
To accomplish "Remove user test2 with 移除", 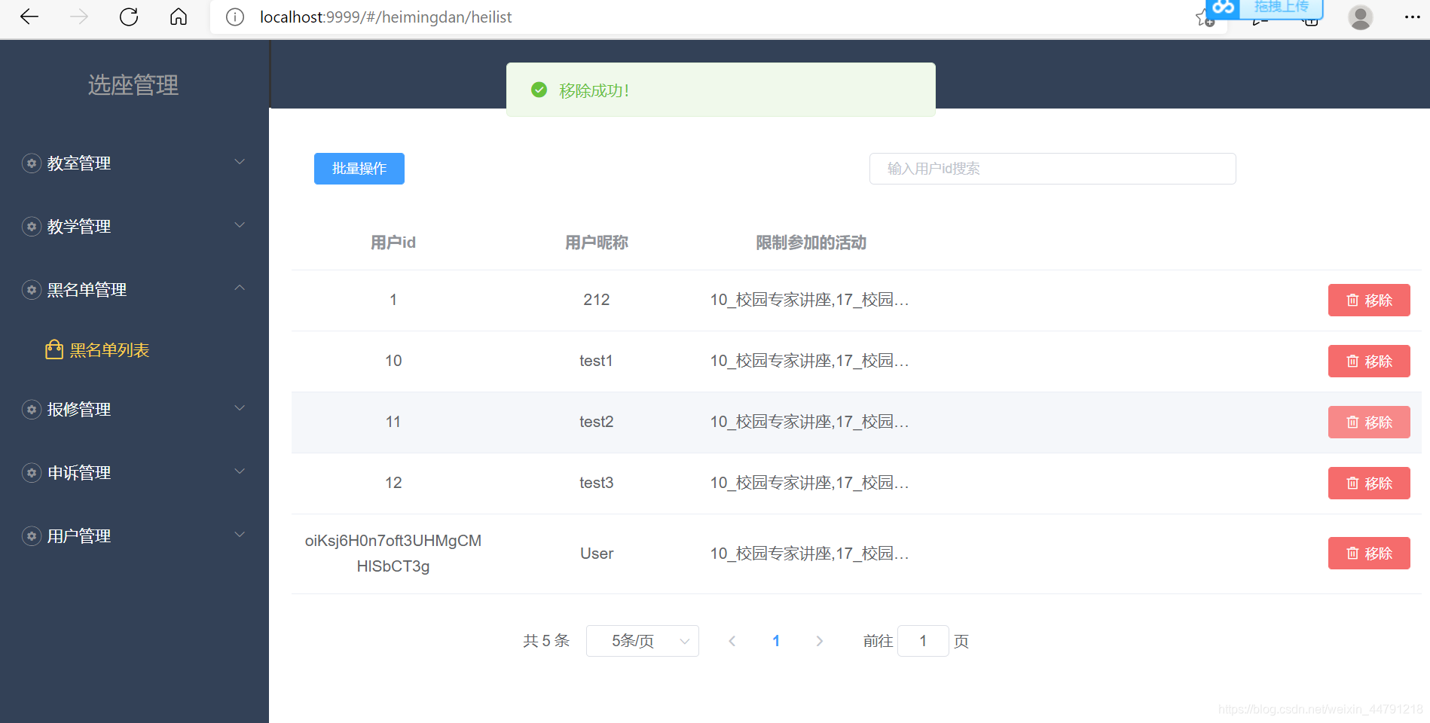I will [x=1369, y=422].
